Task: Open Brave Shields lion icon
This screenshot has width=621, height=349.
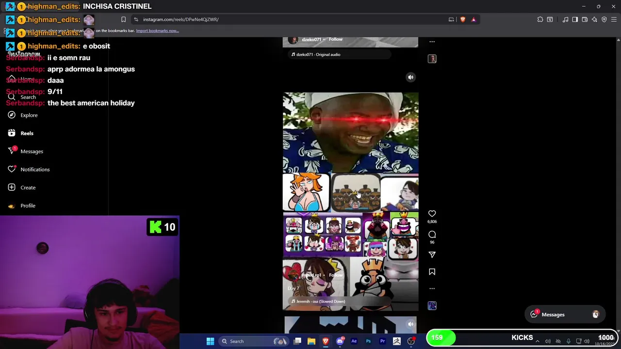Action: pyautogui.click(x=463, y=19)
